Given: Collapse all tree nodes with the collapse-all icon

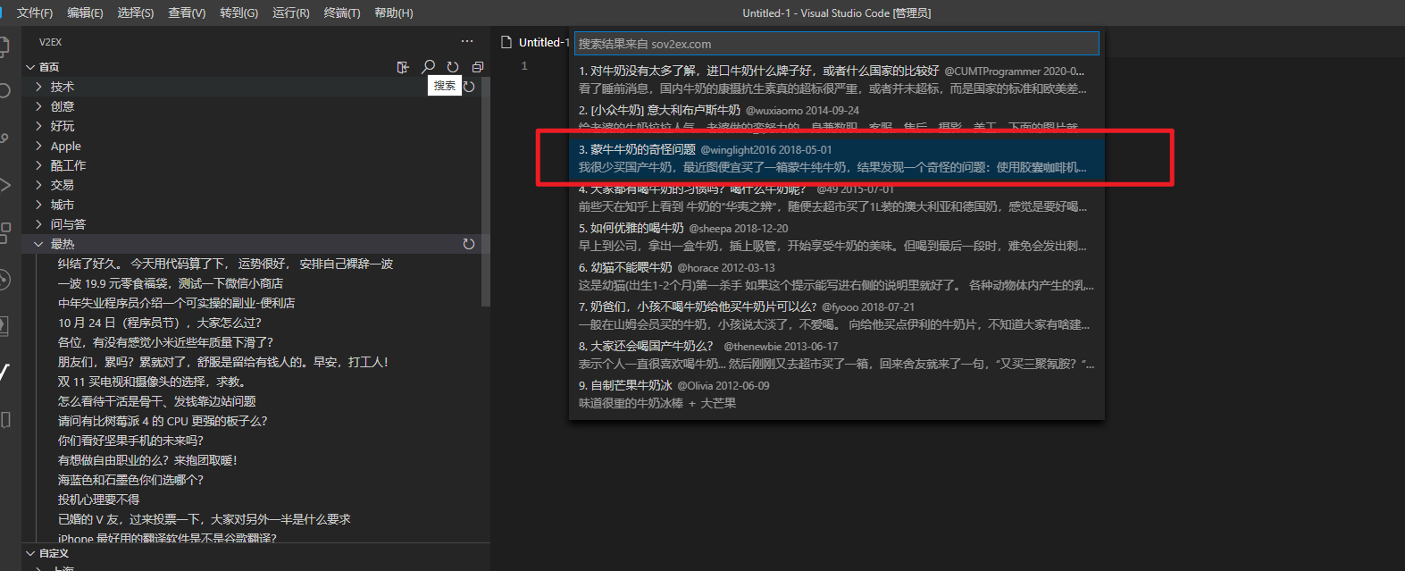Looking at the screenshot, I should coord(478,67).
